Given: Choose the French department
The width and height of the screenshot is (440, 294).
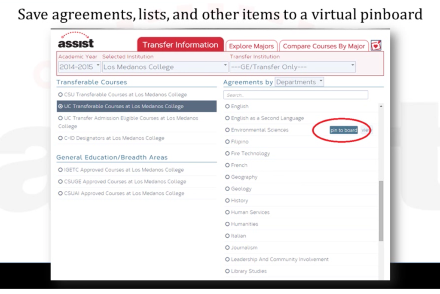Looking at the screenshot, I should [x=236, y=165].
